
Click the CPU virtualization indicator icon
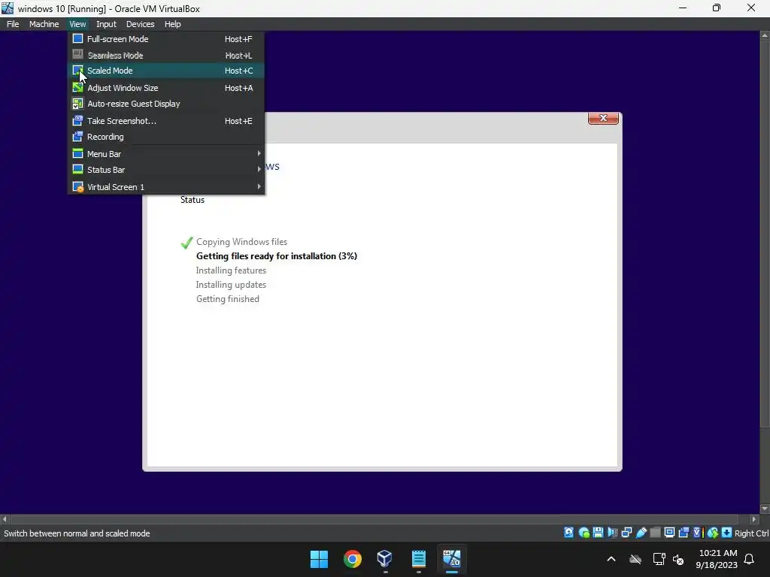(x=698, y=533)
